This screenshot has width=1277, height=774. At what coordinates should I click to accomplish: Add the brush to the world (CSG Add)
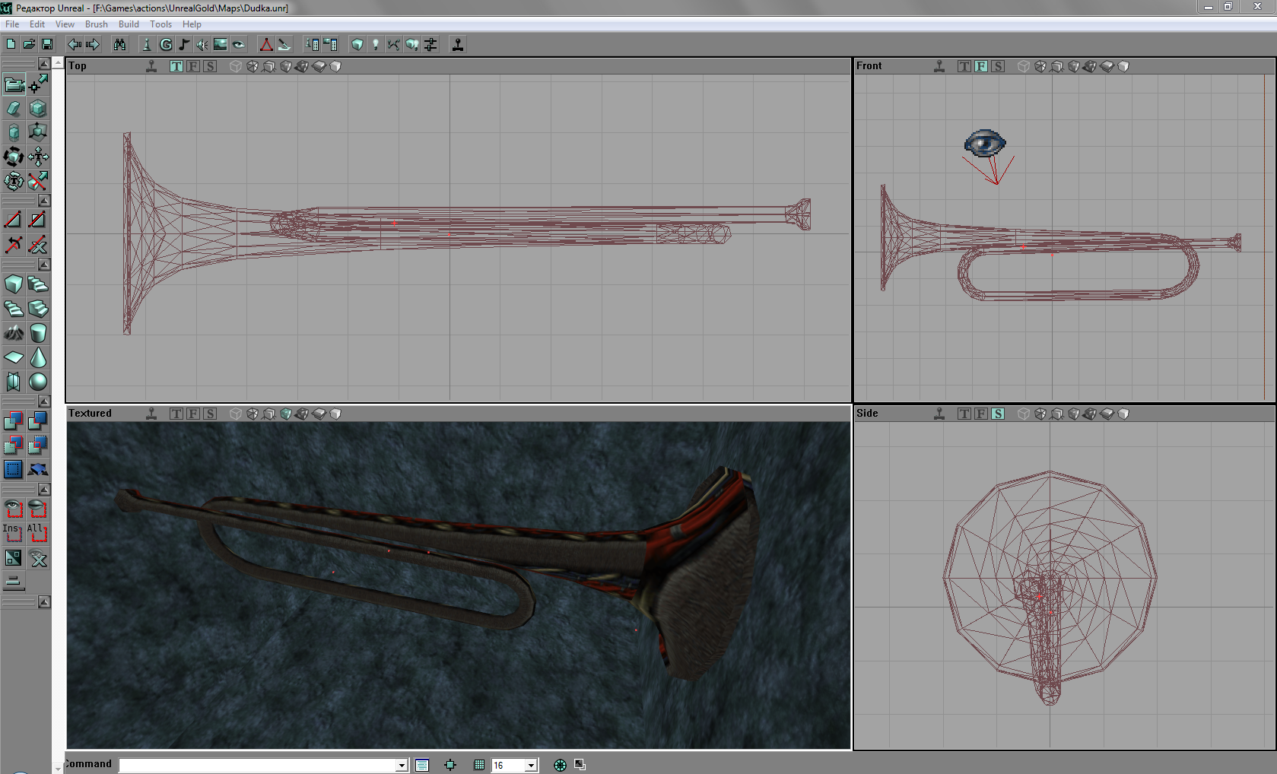click(x=14, y=420)
